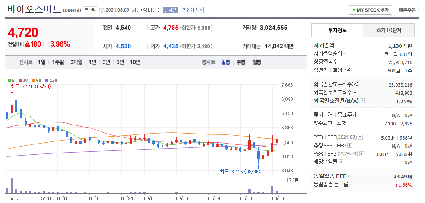The image size is (425, 203).
Task: Click the 저가 value 4,435
Action: (171, 46)
